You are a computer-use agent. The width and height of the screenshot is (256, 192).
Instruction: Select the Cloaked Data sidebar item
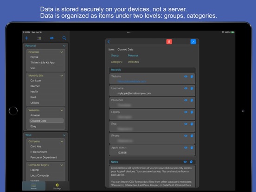46,121
